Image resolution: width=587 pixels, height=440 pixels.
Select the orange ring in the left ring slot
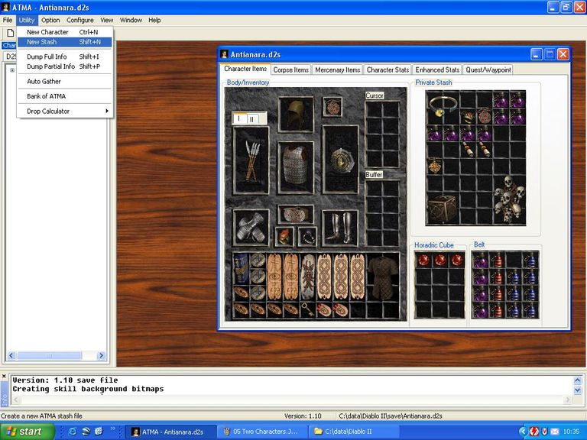pyautogui.click(x=284, y=237)
